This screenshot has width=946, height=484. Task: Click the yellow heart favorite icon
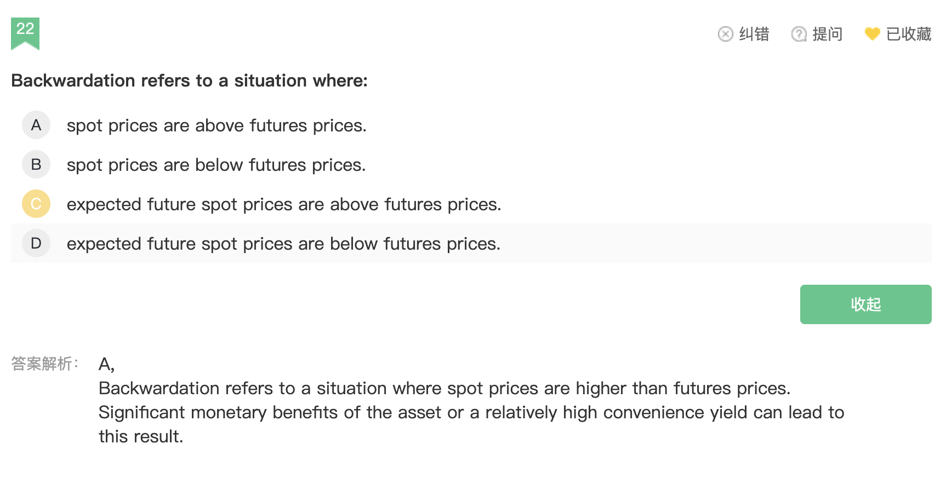[872, 34]
